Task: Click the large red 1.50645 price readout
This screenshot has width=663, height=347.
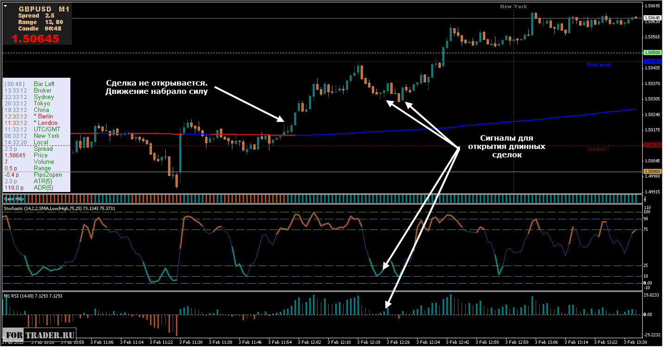Action: [x=36, y=39]
